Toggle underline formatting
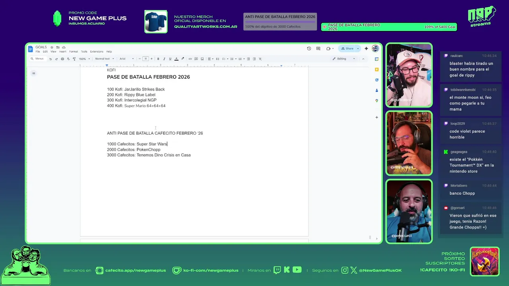The height and width of the screenshot is (286, 509). point(170,59)
